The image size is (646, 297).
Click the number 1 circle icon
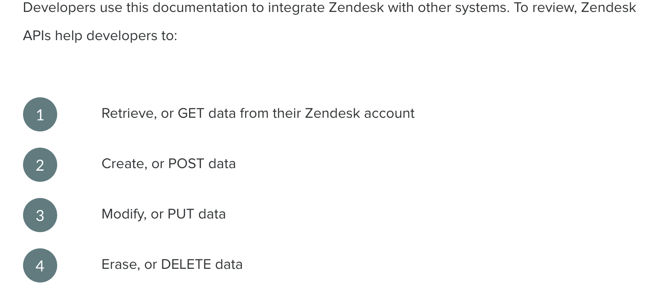(x=40, y=114)
